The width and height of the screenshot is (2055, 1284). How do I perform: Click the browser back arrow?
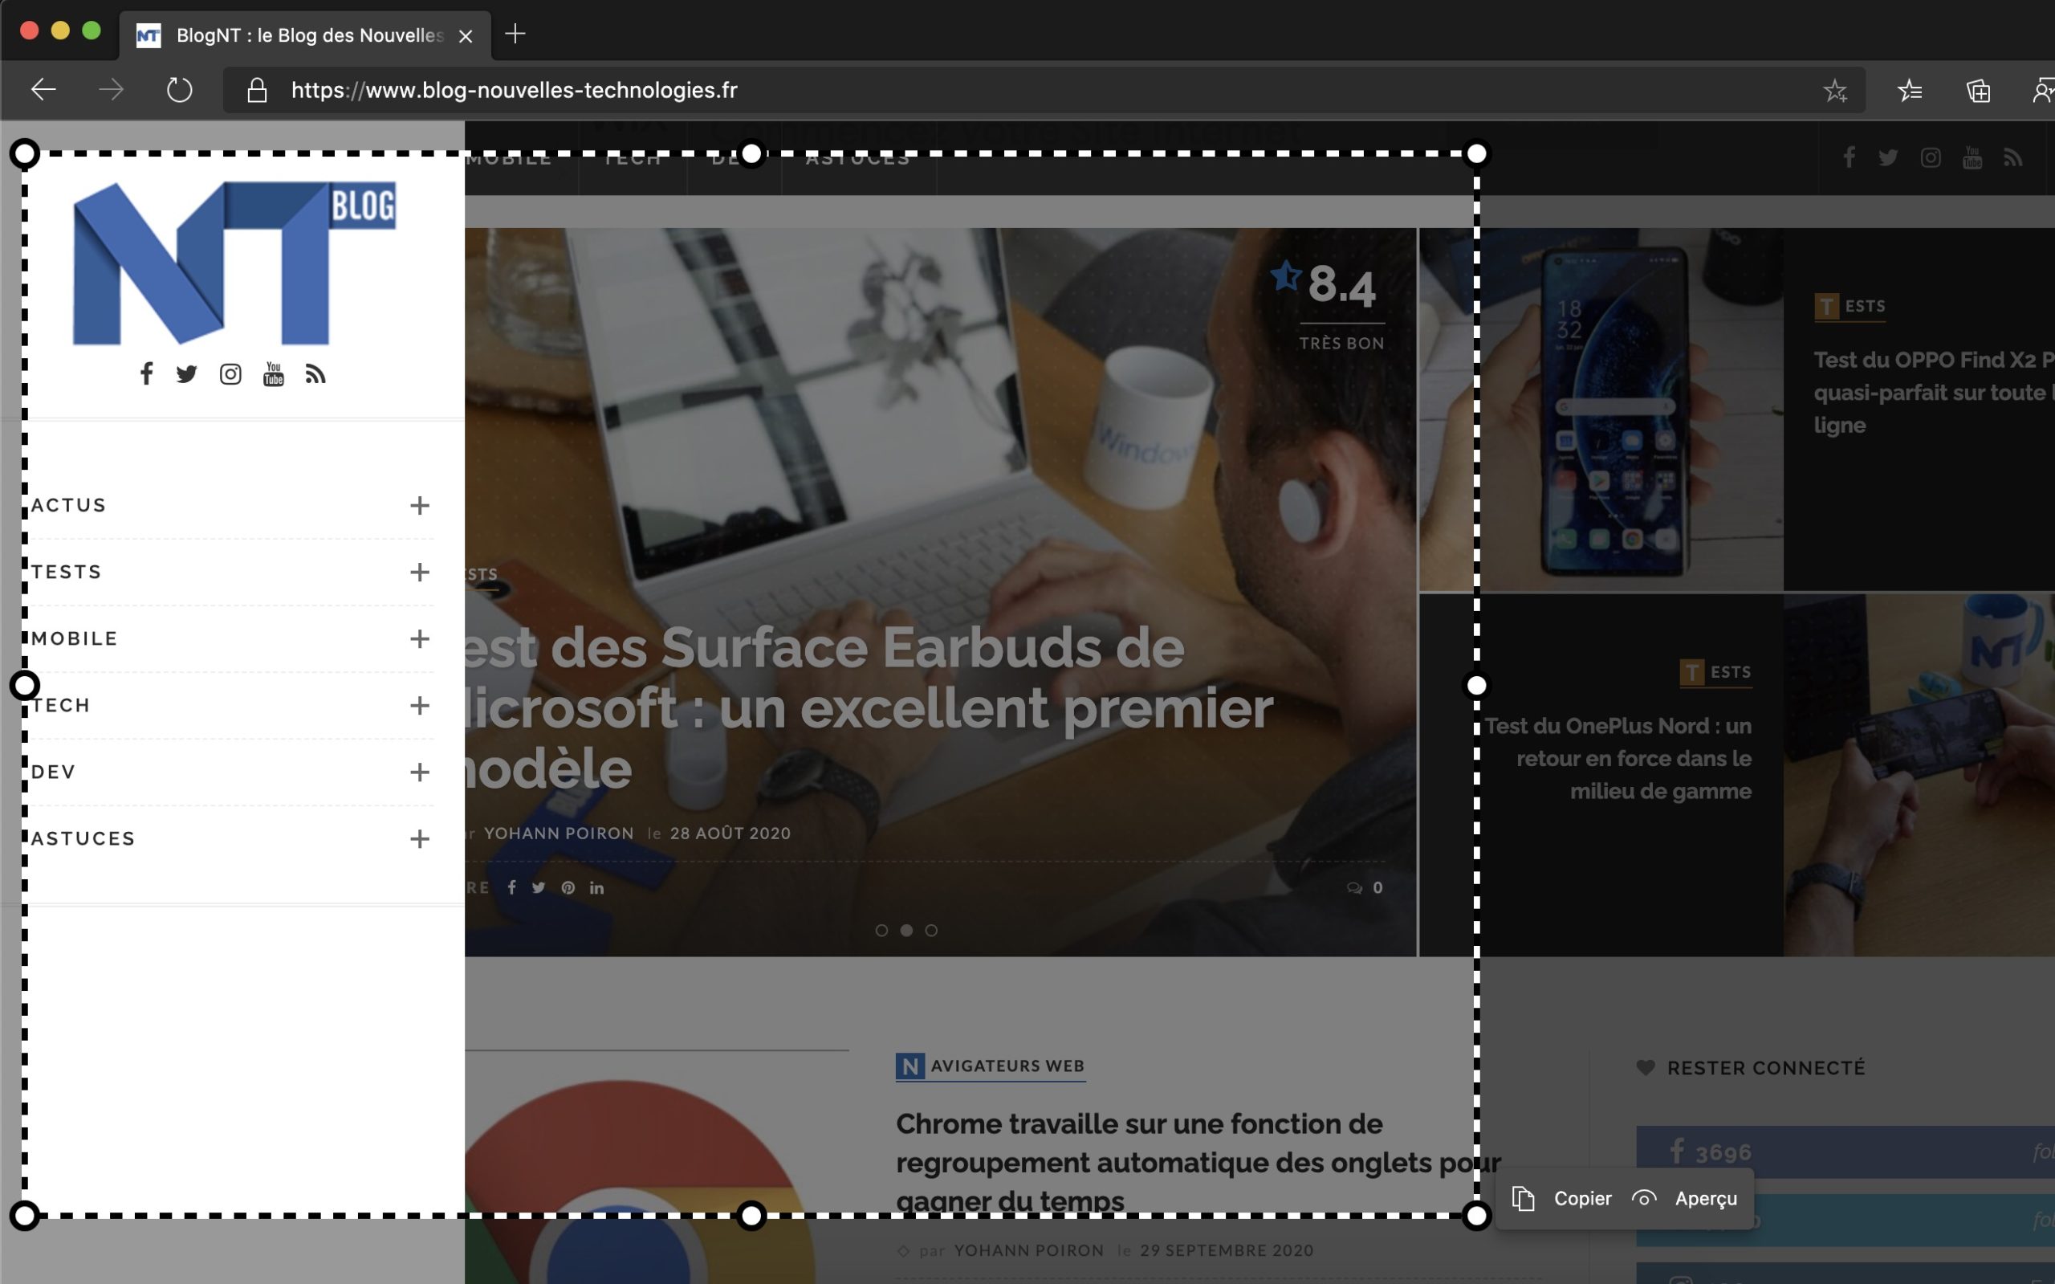click(x=43, y=90)
